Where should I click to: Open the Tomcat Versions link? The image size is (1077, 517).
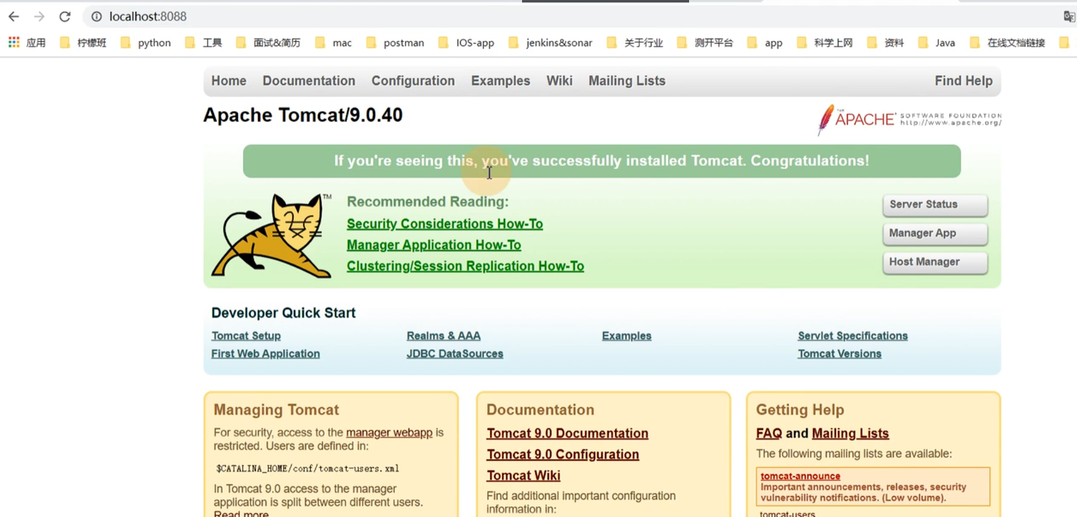(840, 354)
